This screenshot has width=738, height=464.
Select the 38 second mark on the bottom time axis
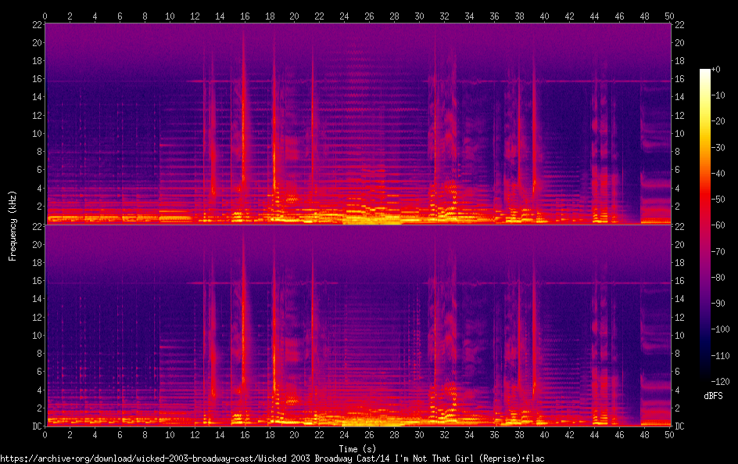(x=520, y=435)
